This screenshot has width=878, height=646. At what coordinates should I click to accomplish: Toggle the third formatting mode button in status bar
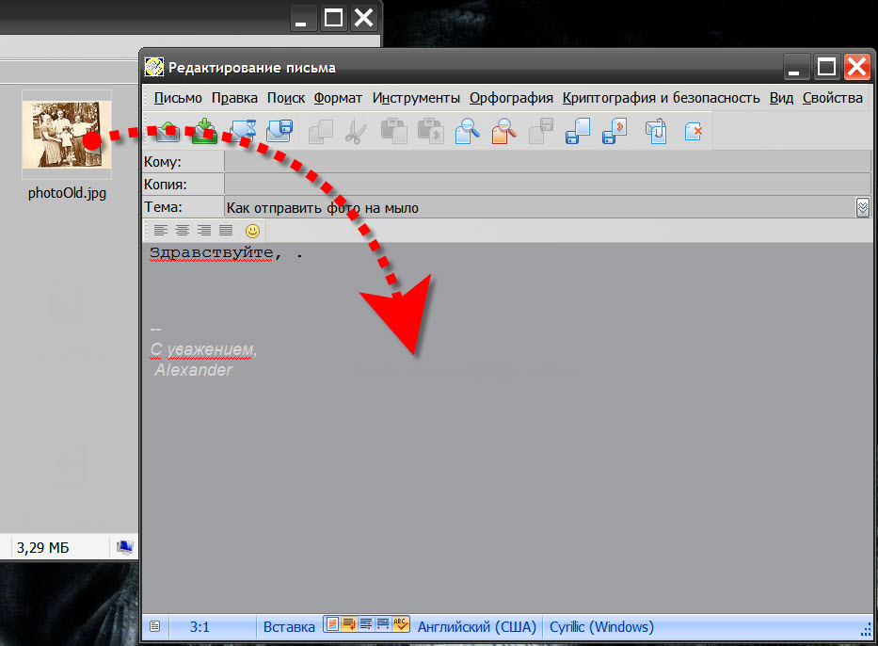(x=366, y=624)
